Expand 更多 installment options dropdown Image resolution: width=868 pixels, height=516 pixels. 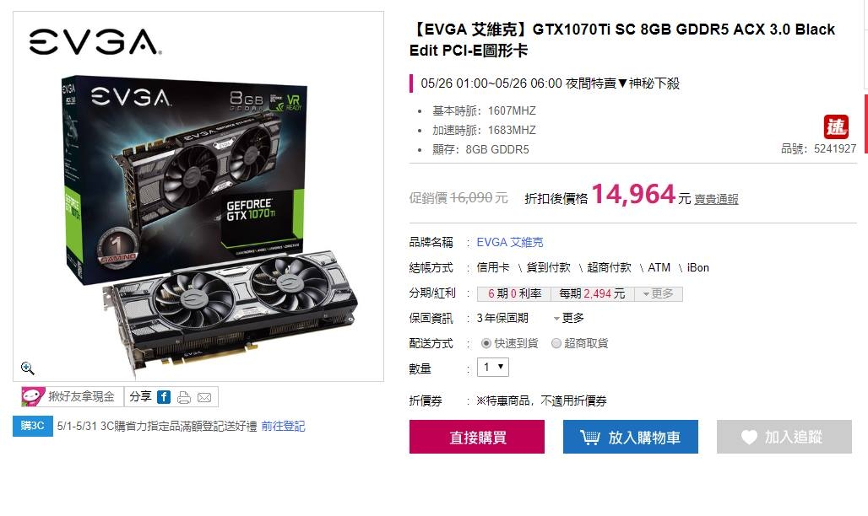(659, 293)
